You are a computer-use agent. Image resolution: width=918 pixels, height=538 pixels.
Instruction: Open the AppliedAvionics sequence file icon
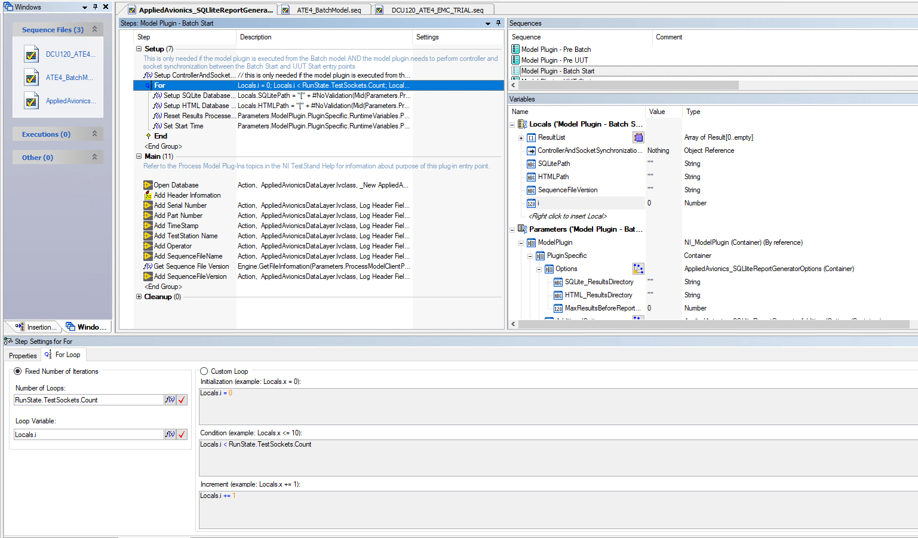tap(32, 101)
